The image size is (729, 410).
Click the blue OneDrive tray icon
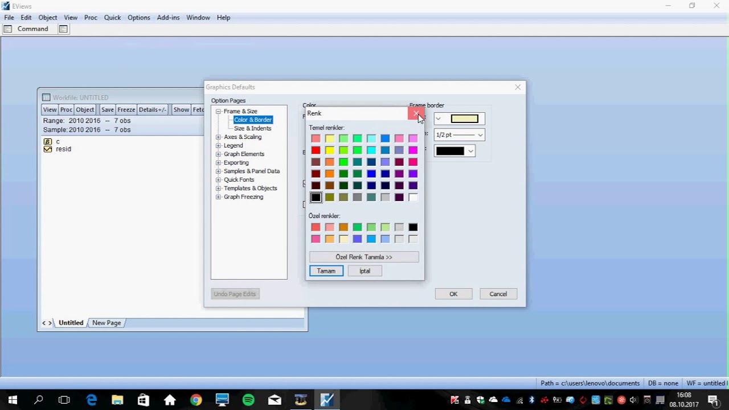pyautogui.click(x=506, y=400)
